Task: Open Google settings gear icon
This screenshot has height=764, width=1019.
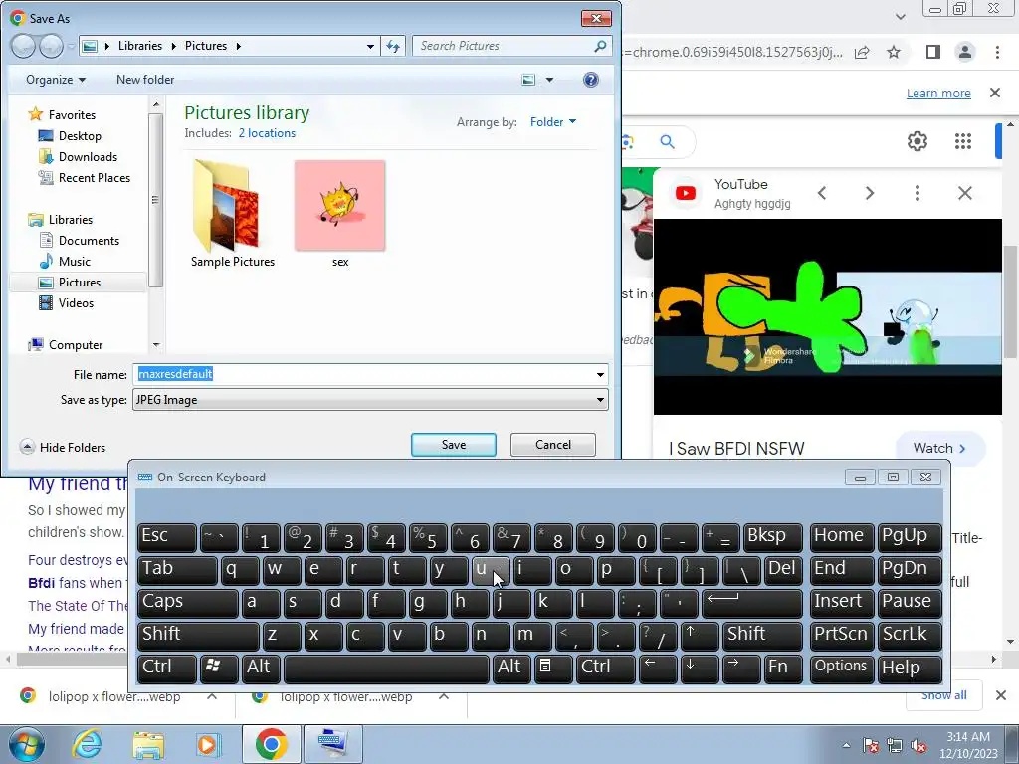Action: 917,141
